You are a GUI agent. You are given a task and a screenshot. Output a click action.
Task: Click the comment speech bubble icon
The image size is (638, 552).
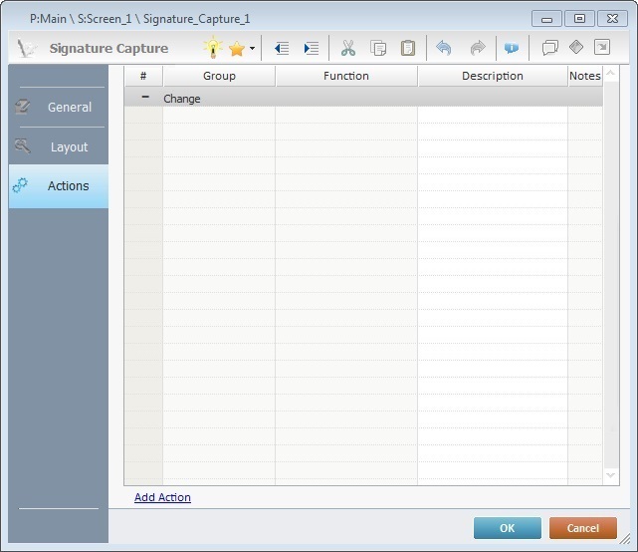click(549, 48)
